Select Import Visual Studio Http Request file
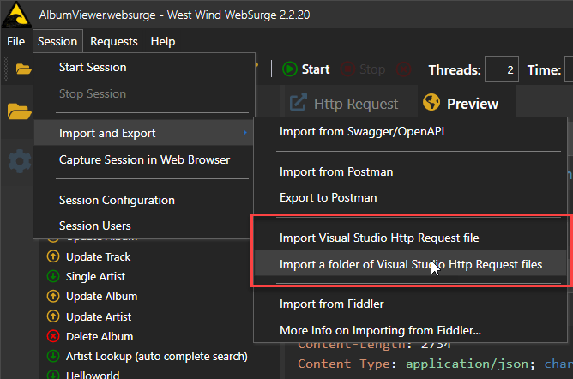This screenshot has width=573, height=379. [x=410, y=238]
